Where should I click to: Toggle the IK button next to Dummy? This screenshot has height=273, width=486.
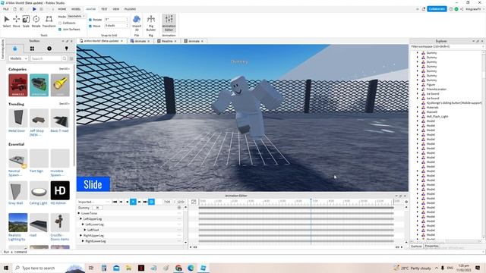point(97,208)
